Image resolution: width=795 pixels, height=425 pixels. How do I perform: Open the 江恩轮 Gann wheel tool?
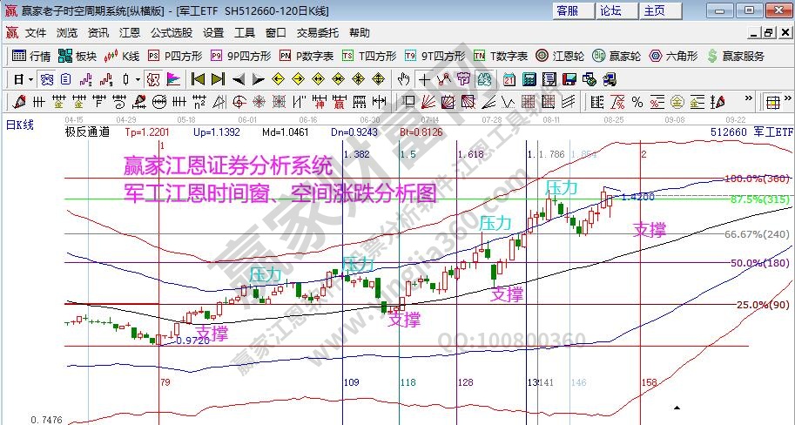point(560,56)
